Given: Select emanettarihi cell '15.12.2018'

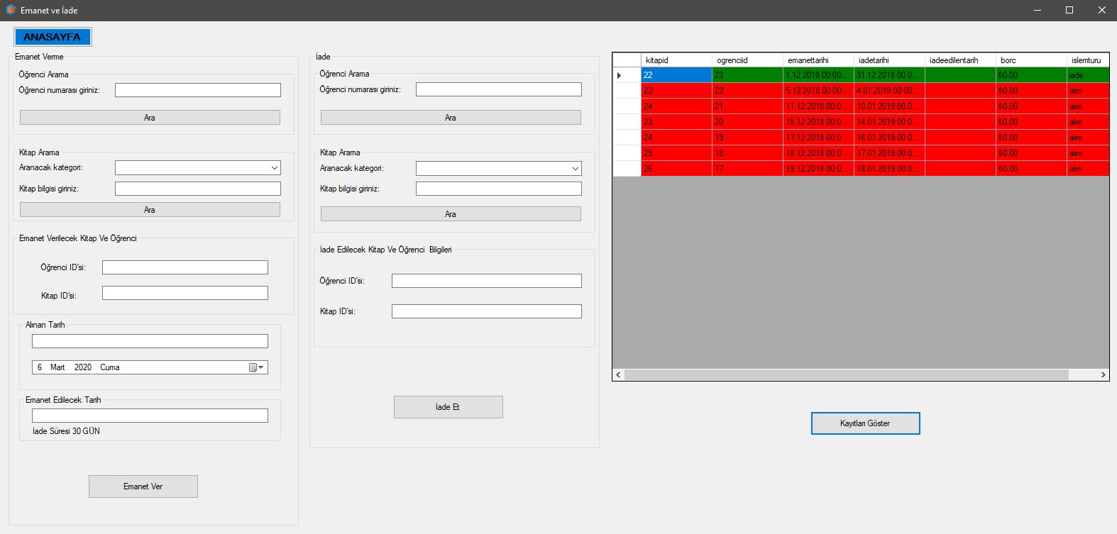Looking at the screenshot, I should (x=818, y=122).
